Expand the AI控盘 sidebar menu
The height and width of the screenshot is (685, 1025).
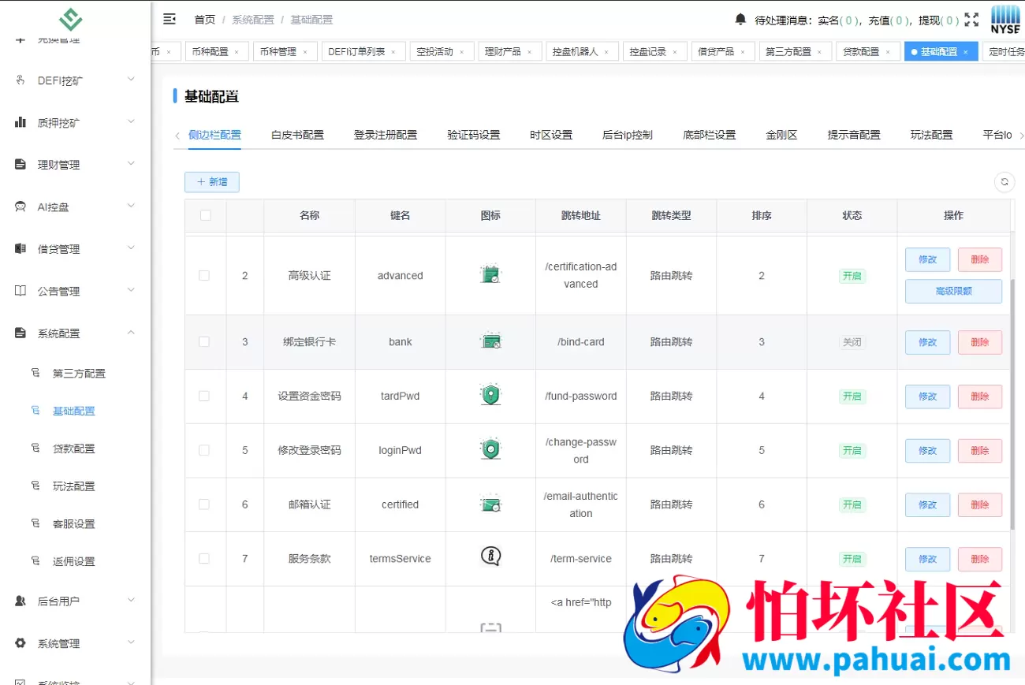pos(75,207)
